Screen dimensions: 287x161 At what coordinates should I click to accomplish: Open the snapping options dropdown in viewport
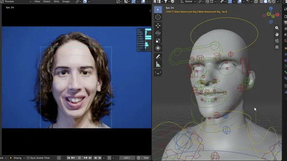coord(213,2)
